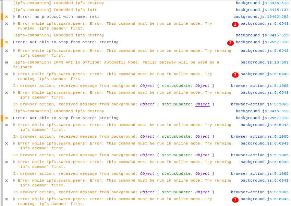Click orange error icon beside 'no protocol with name: rekt'
The width and height of the screenshot is (291, 206).
(x=7, y=17)
